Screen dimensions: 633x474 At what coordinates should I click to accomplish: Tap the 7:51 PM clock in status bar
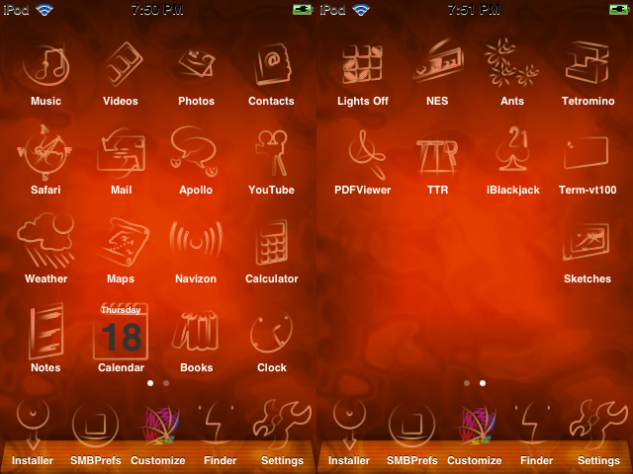coord(474,10)
